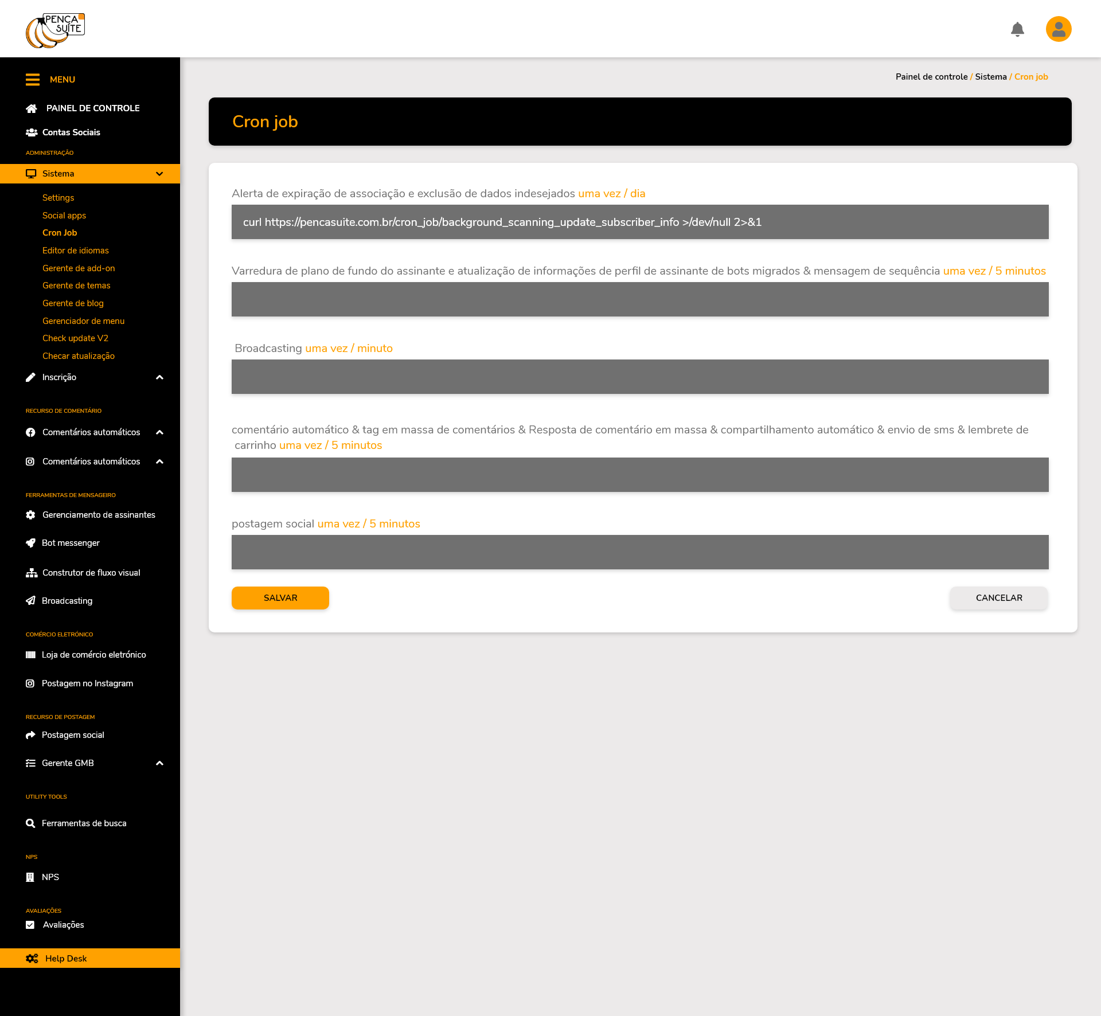
Task: Click the Help Desk gears icon
Action: click(x=32, y=958)
